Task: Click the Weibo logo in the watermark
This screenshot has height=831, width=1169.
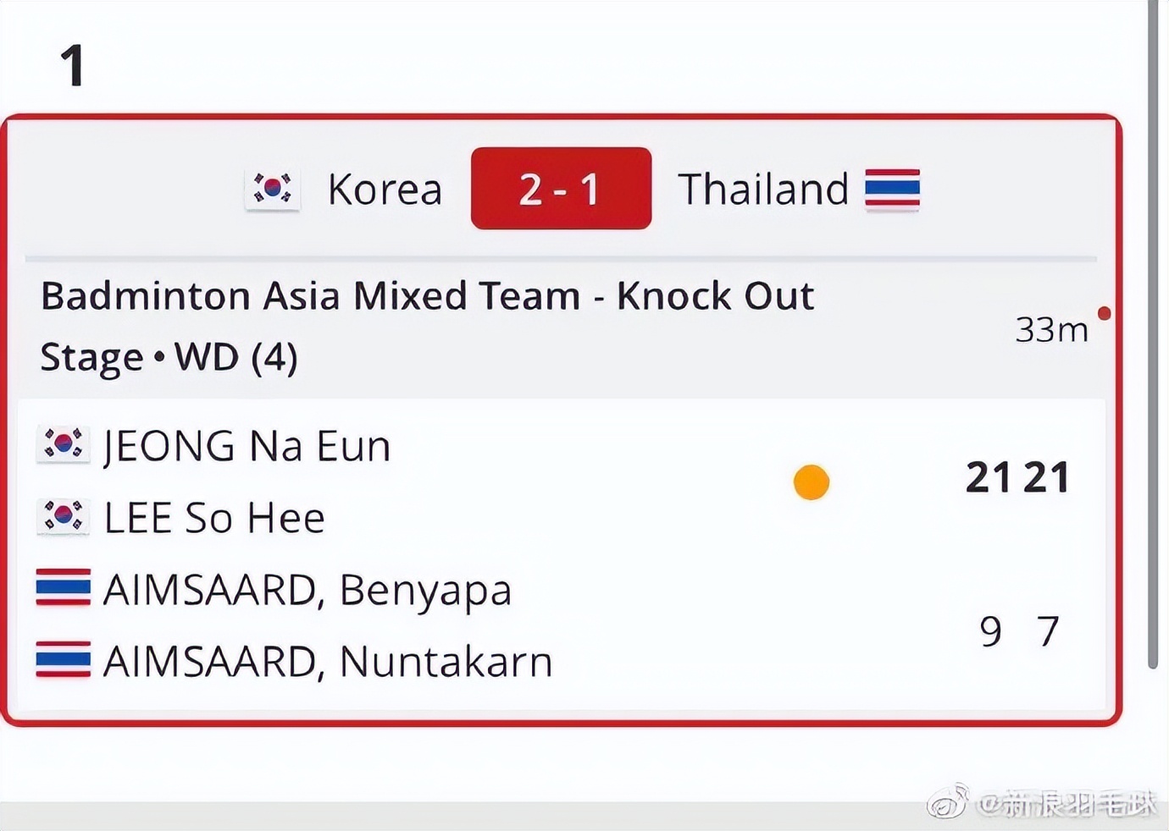Action: 949,801
